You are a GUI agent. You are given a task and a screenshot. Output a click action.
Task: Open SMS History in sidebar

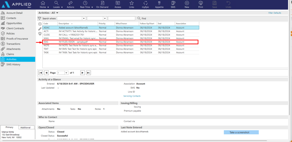click(13, 64)
